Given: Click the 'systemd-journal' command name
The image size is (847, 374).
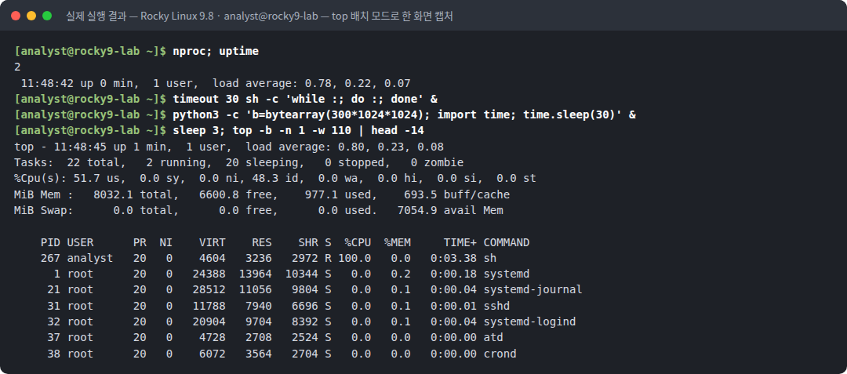Looking at the screenshot, I should [x=533, y=290].
